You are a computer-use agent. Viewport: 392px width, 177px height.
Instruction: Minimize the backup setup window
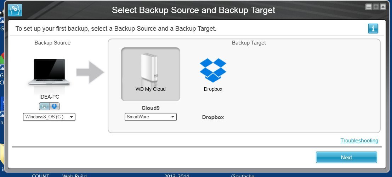pos(369,7)
